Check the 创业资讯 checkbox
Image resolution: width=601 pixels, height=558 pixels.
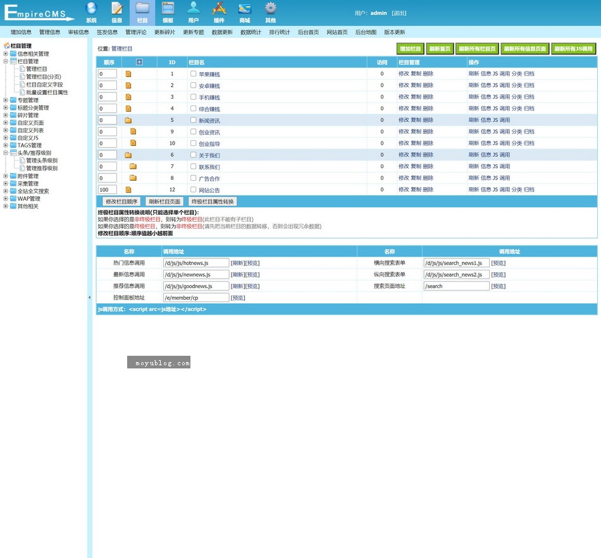click(x=193, y=131)
